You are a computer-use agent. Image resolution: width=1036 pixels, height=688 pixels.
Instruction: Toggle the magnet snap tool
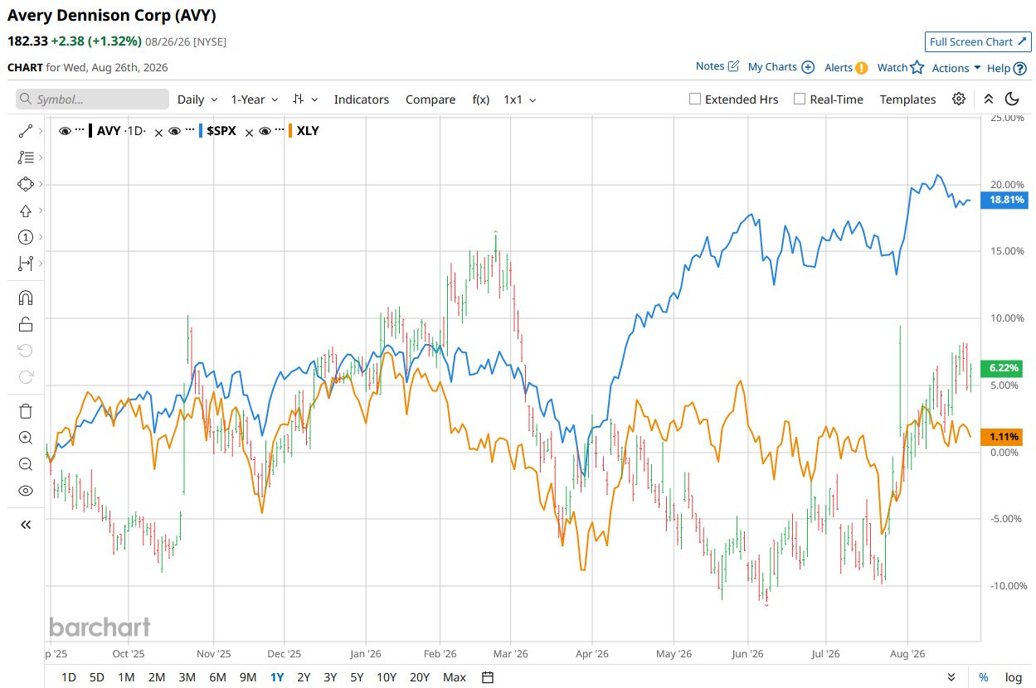25,298
